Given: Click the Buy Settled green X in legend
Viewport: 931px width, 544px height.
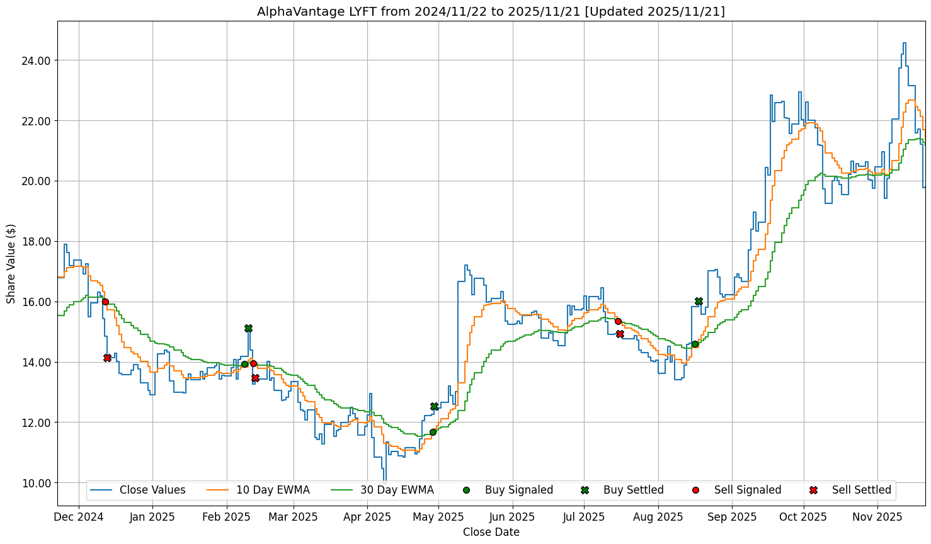Looking at the screenshot, I should (585, 490).
